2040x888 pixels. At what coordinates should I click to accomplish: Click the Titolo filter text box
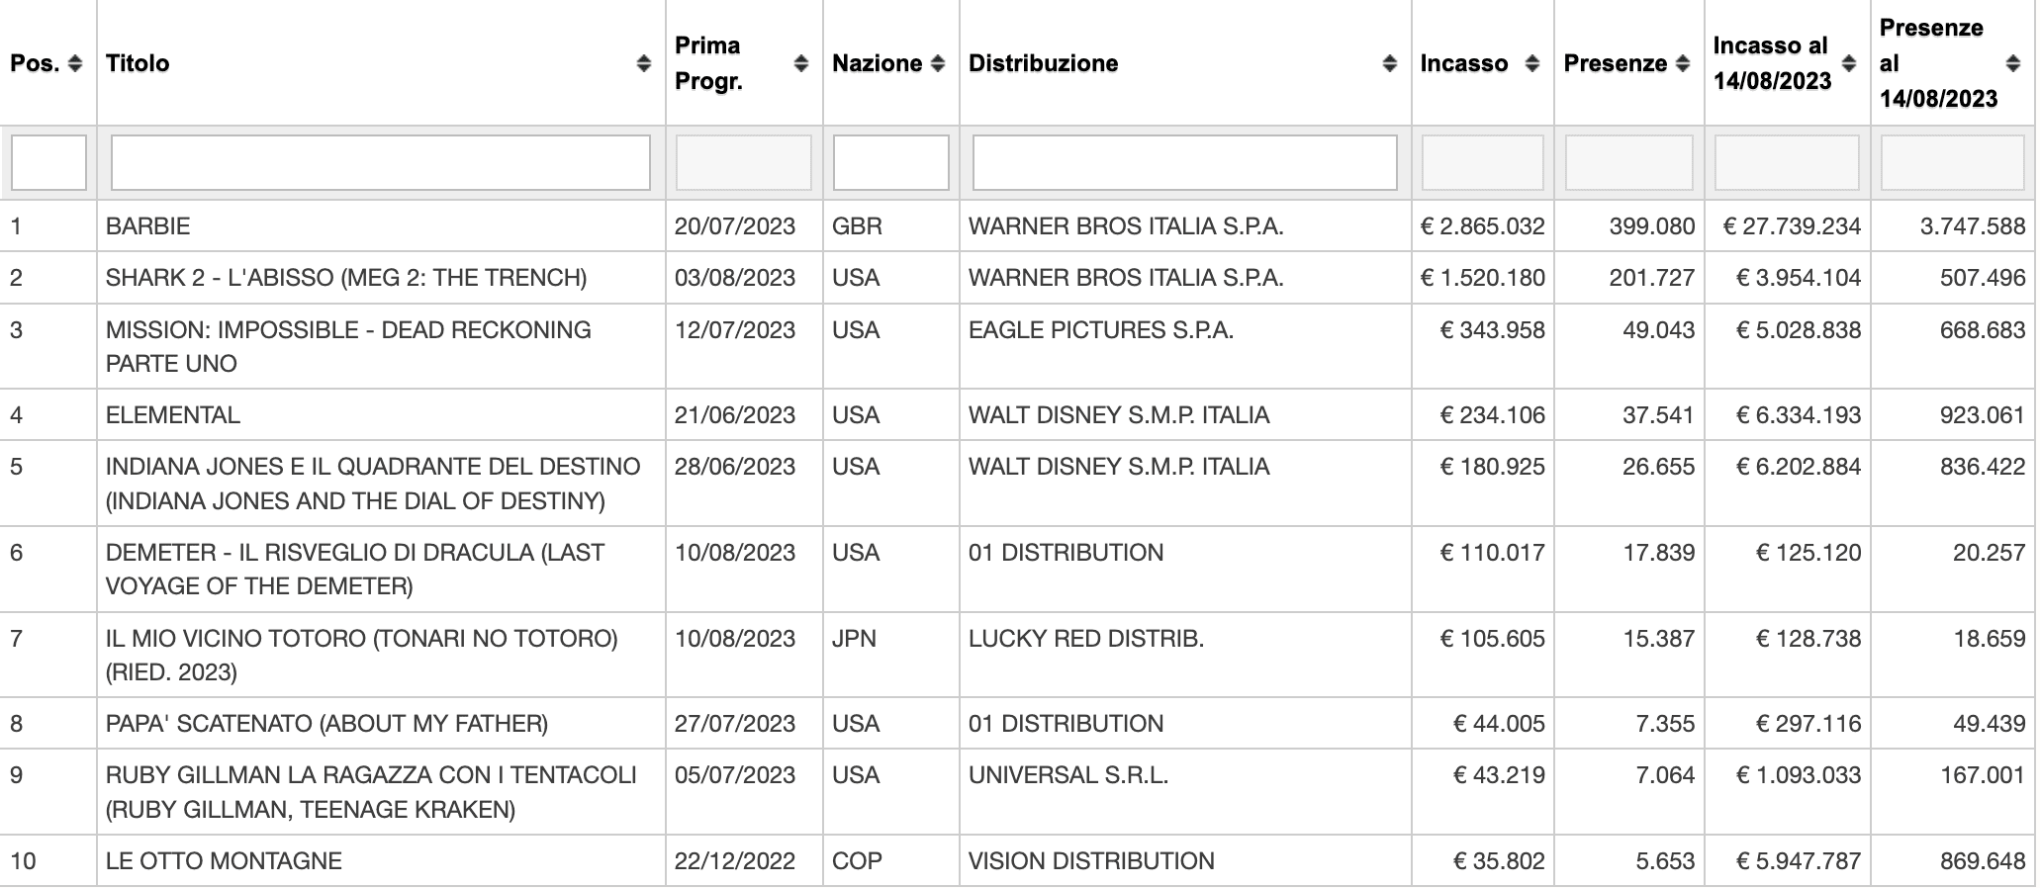point(381,162)
